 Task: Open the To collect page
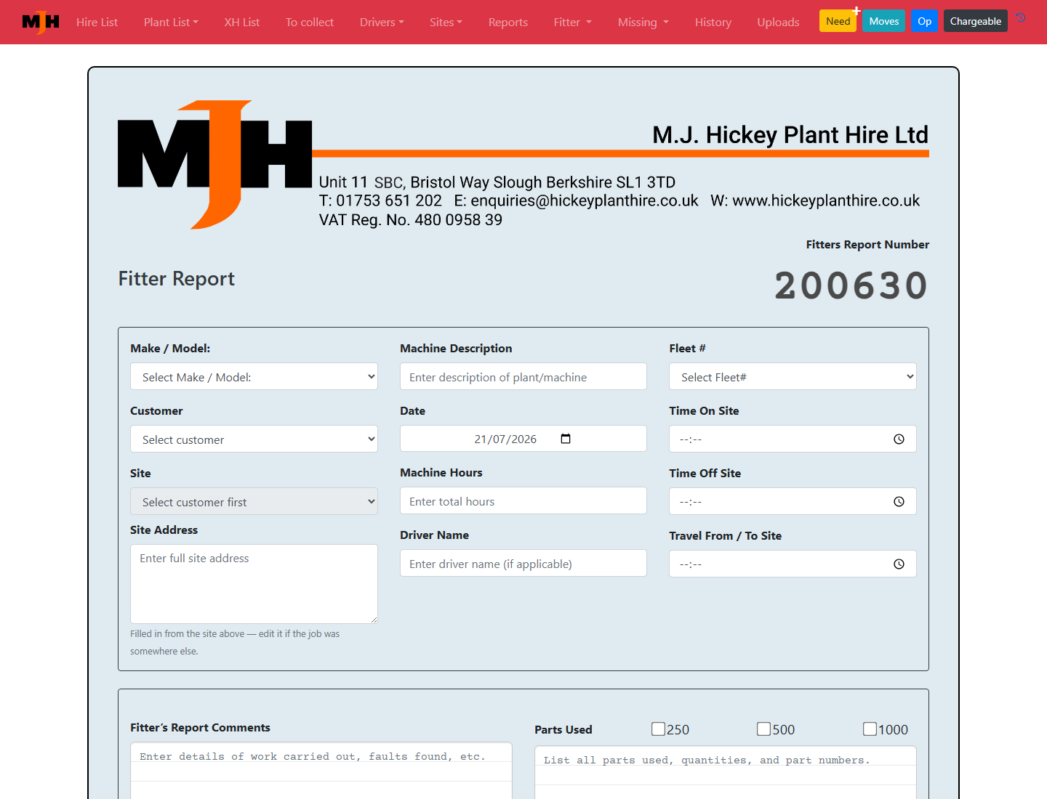[x=310, y=22]
